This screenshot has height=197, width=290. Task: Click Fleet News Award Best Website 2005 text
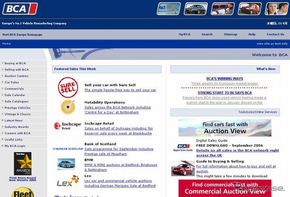click(x=23, y=179)
